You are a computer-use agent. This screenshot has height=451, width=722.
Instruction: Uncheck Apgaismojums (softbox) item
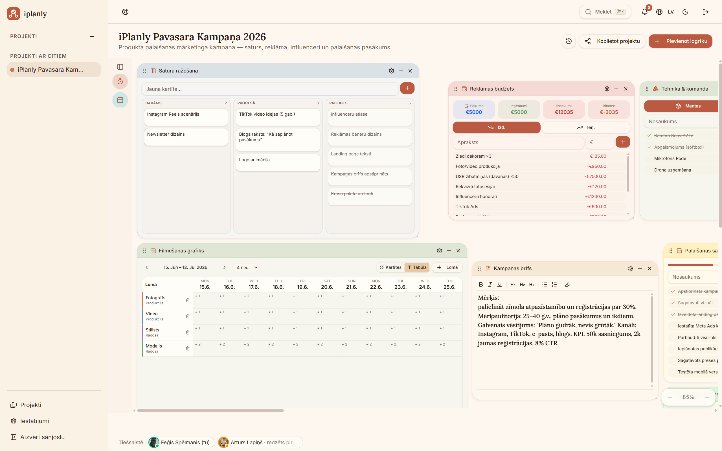pos(649,147)
